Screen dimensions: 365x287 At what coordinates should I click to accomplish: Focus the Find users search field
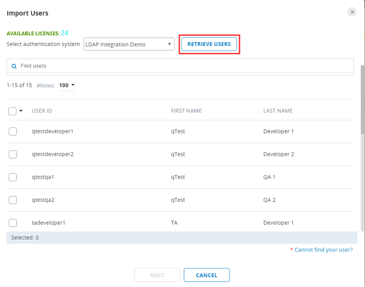184,66
